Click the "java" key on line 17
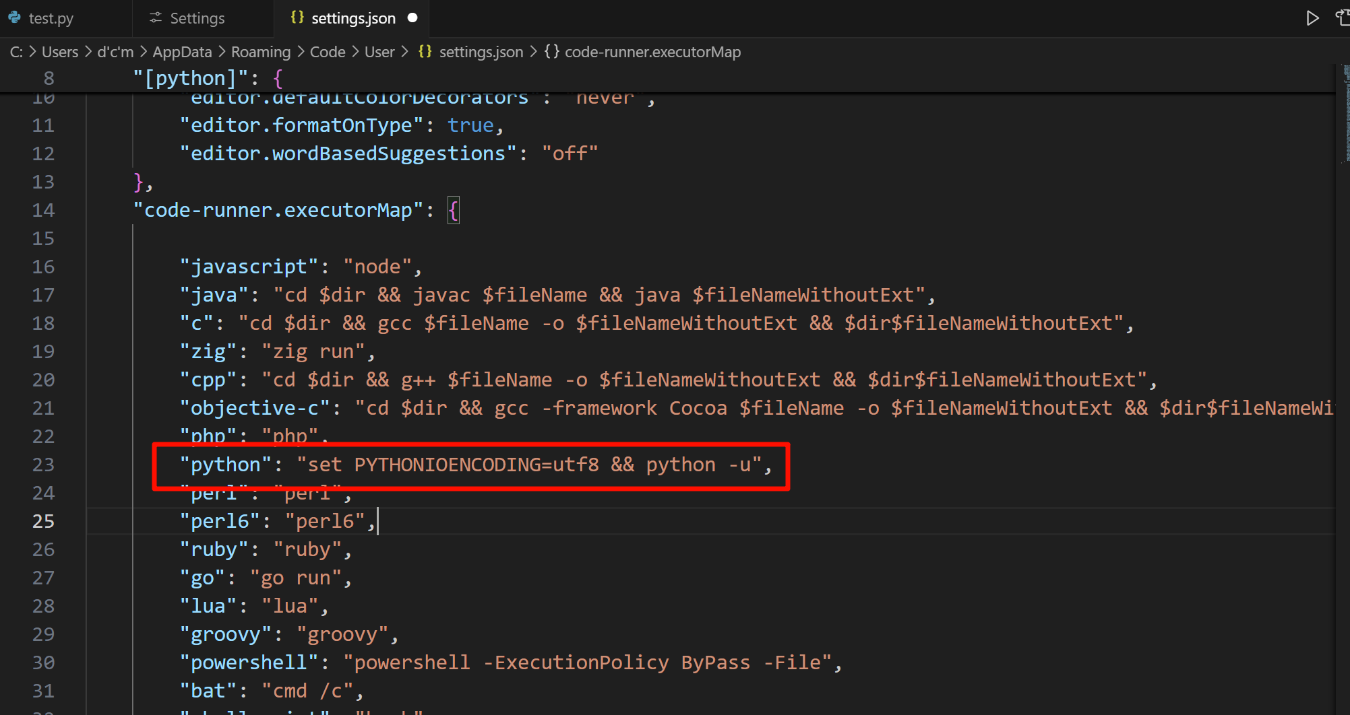The width and height of the screenshot is (1350, 715). coord(214,295)
